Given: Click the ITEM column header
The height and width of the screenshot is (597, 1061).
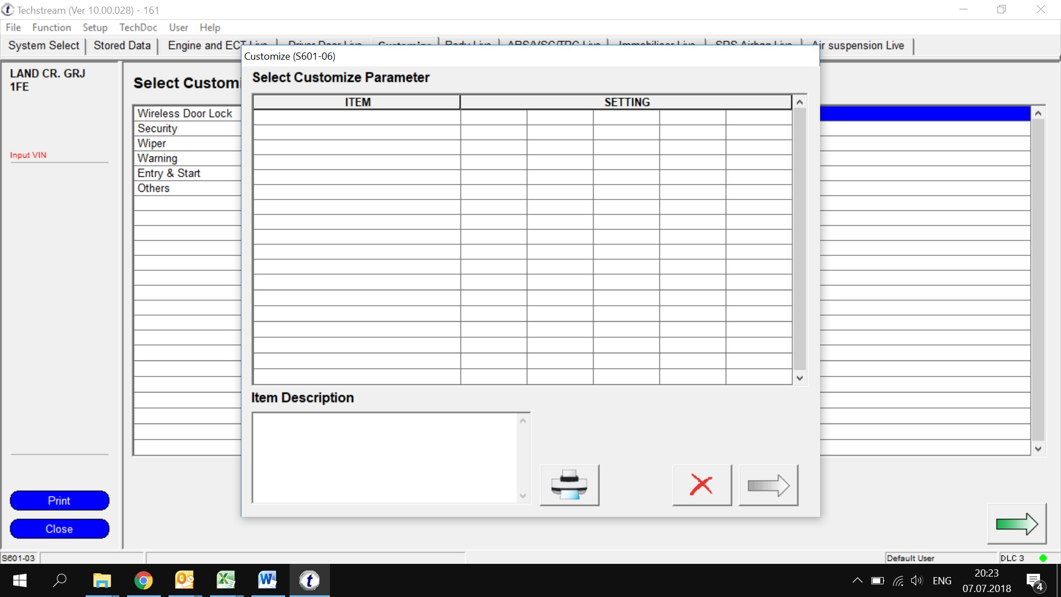Looking at the screenshot, I should pos(357,101).
